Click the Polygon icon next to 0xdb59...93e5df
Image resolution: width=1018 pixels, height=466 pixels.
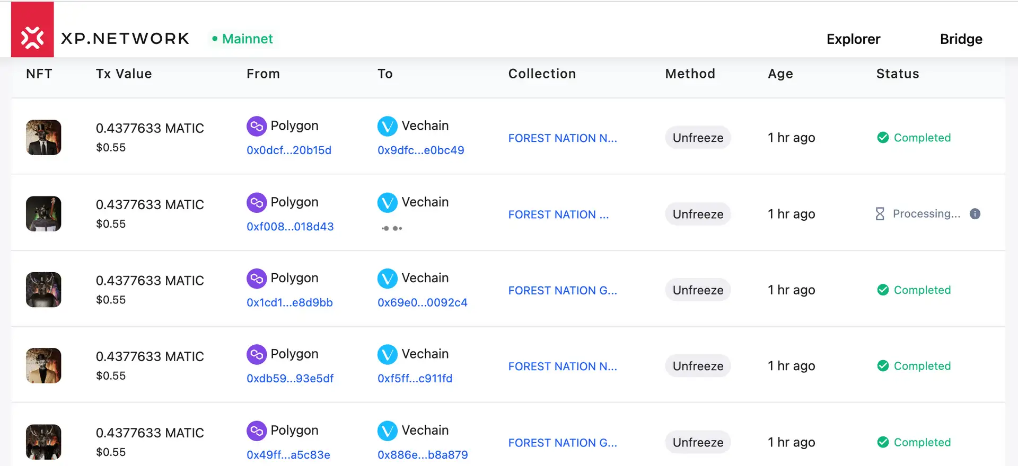[x=257, y=354]
